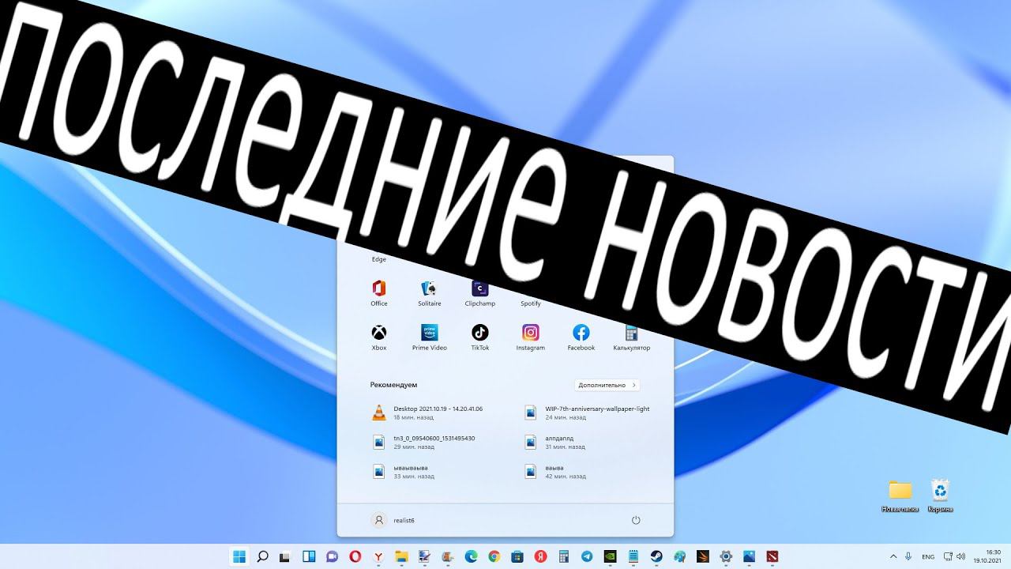Open the NVIDIA app on the taskbar
Image resolution: width=1011 pixels, height=569 pixels.
[610, 556]
